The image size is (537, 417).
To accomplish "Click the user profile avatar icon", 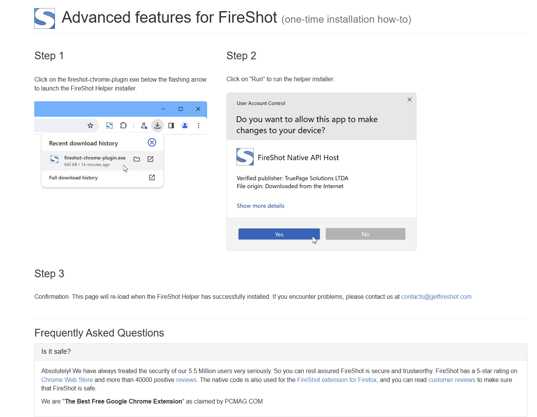I will coord(185,126).
